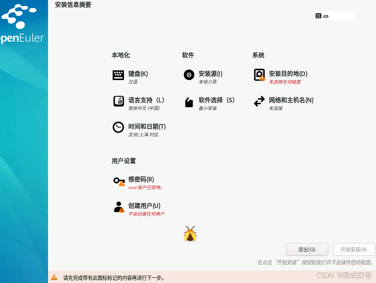Click the keyboard icon under 本地化
This screenshot has height=283, width=376.
pyautogui.click(x=118, y=75)
